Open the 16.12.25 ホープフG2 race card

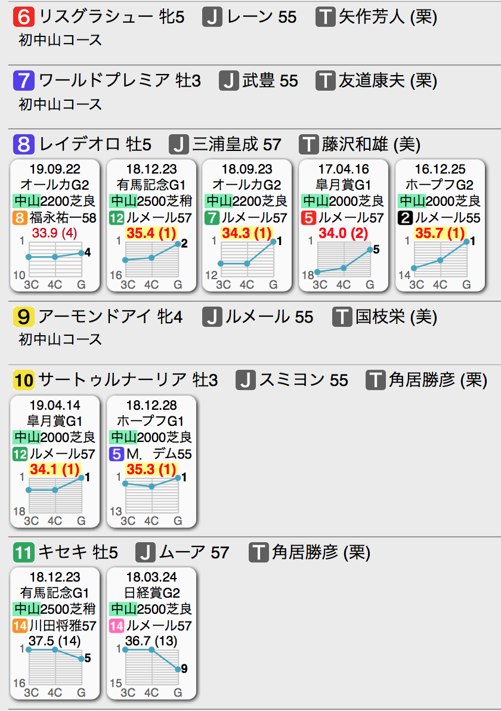click(x=440, y=225)
